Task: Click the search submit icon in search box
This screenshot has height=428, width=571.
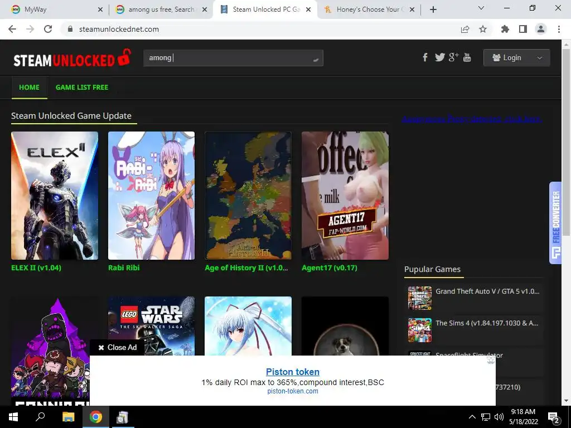Action: tap(316, 59)
